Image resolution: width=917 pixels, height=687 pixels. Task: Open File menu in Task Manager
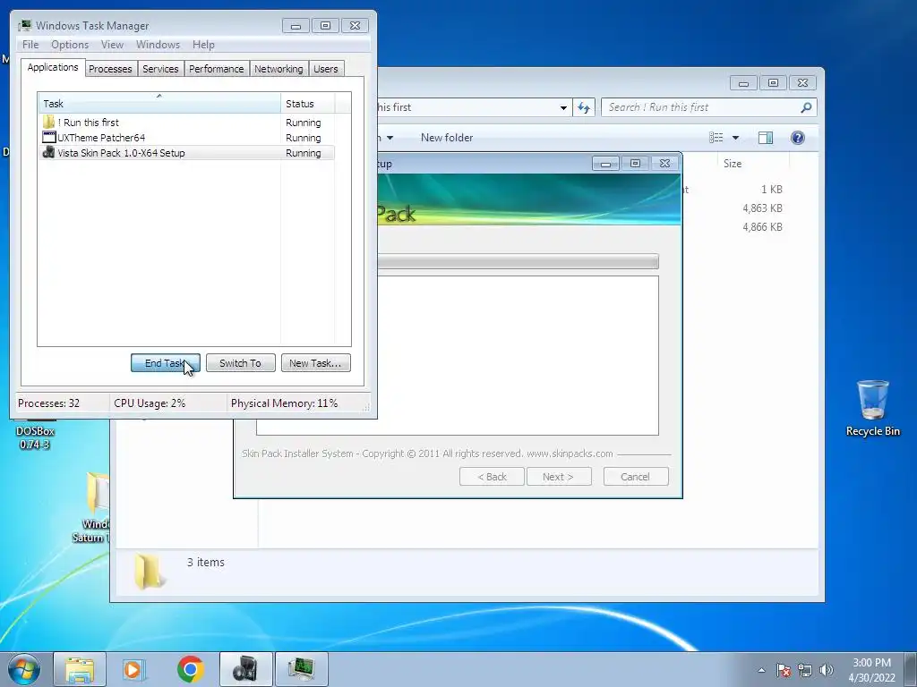coord(30,45)
